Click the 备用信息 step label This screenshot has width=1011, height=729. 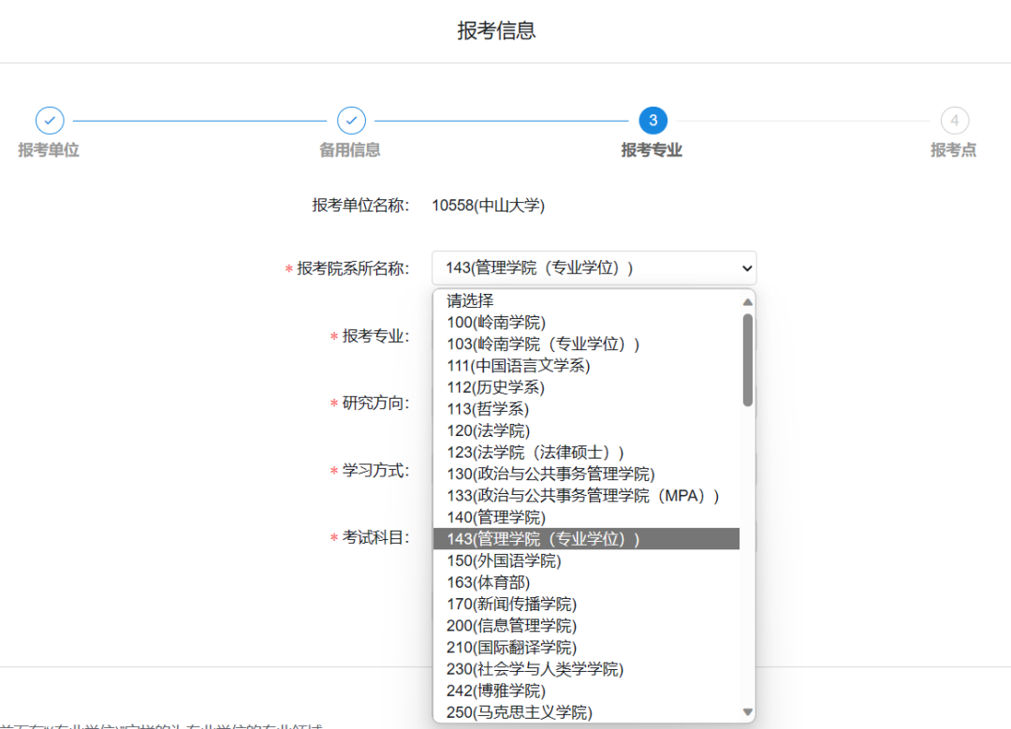click(x=350, y=151)
